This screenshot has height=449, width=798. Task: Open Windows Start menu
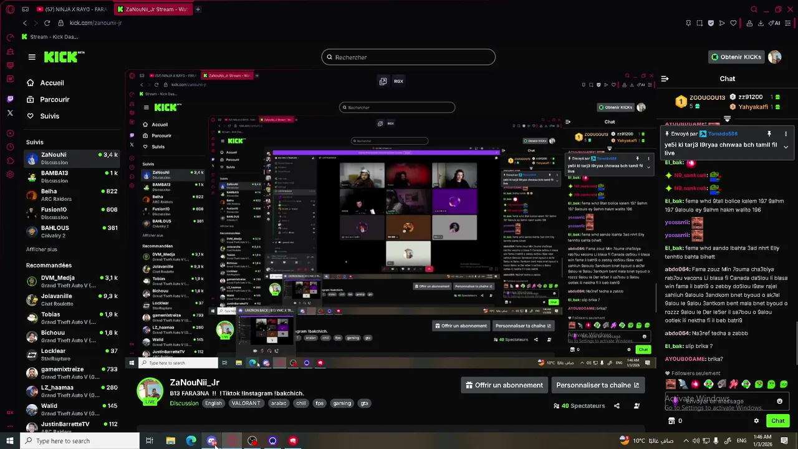coord(9,441)
